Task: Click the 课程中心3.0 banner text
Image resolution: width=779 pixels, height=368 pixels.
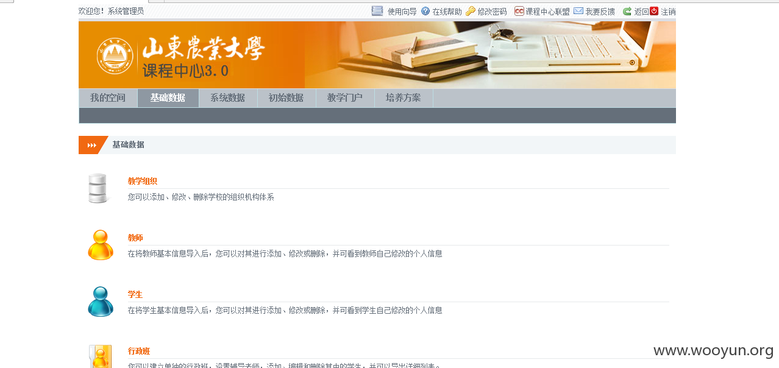Action: (186, 71)
